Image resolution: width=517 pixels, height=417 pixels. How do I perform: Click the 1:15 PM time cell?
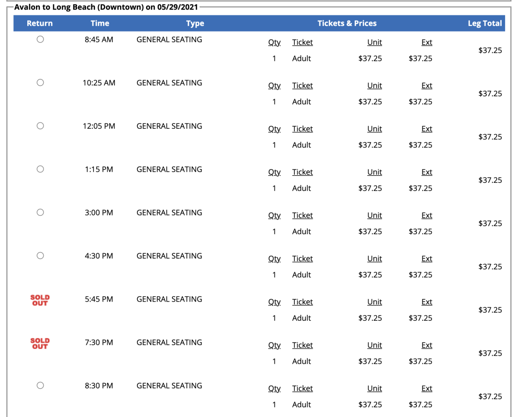(99, 169)
